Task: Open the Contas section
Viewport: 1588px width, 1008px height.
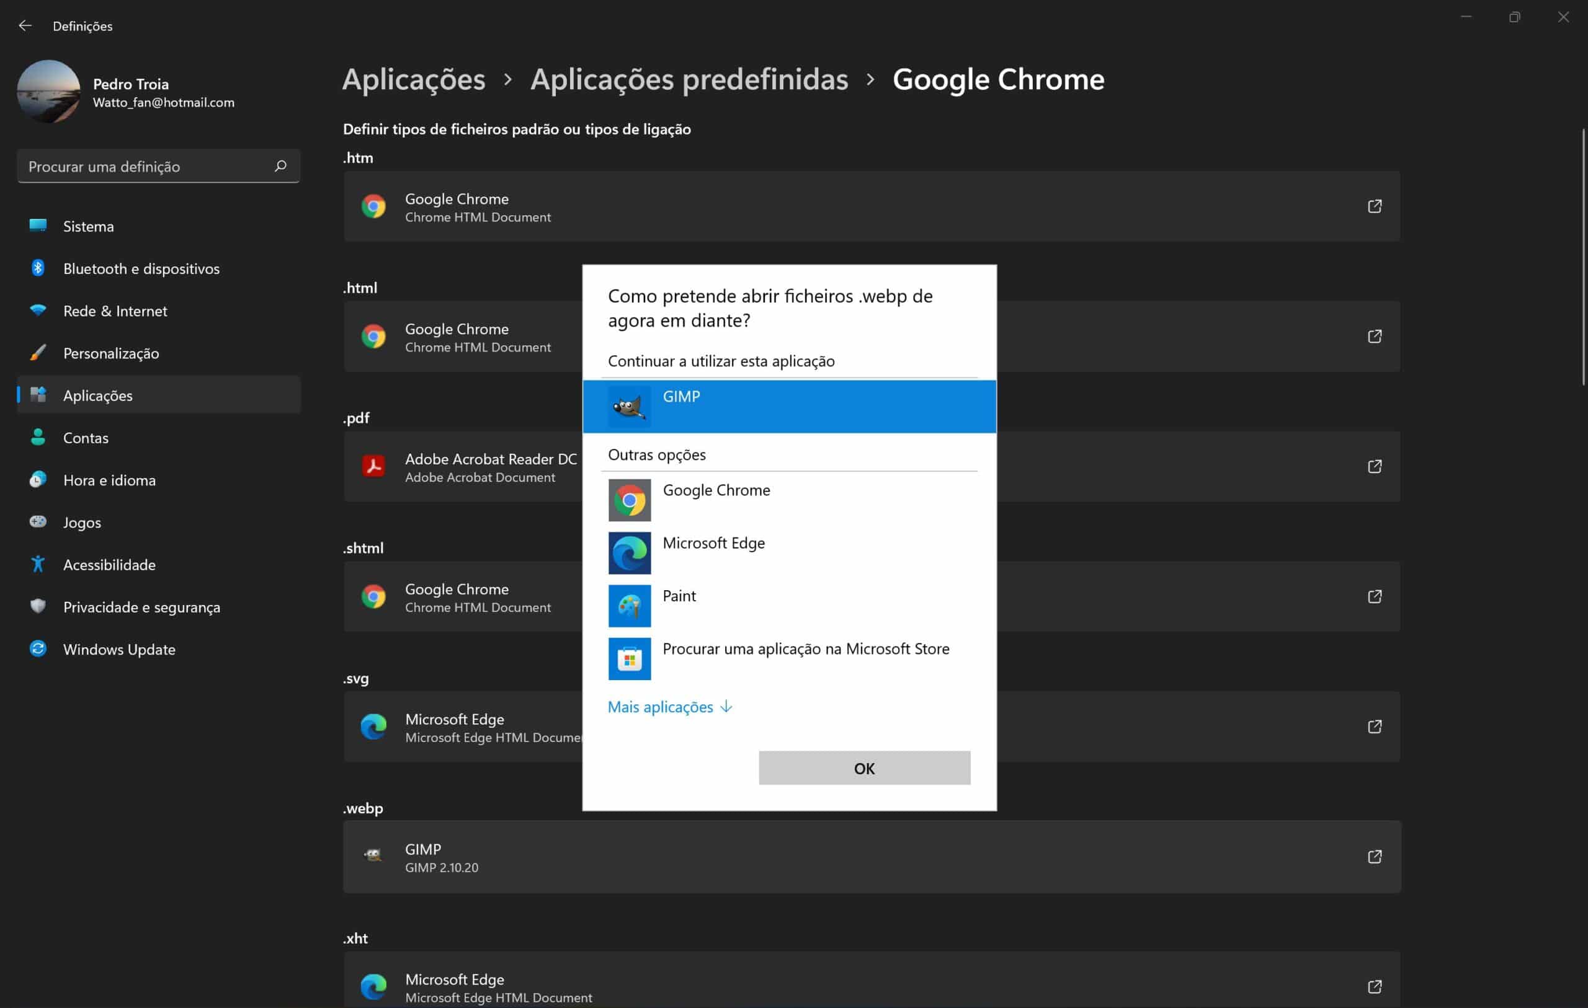Action: (159, 437)
